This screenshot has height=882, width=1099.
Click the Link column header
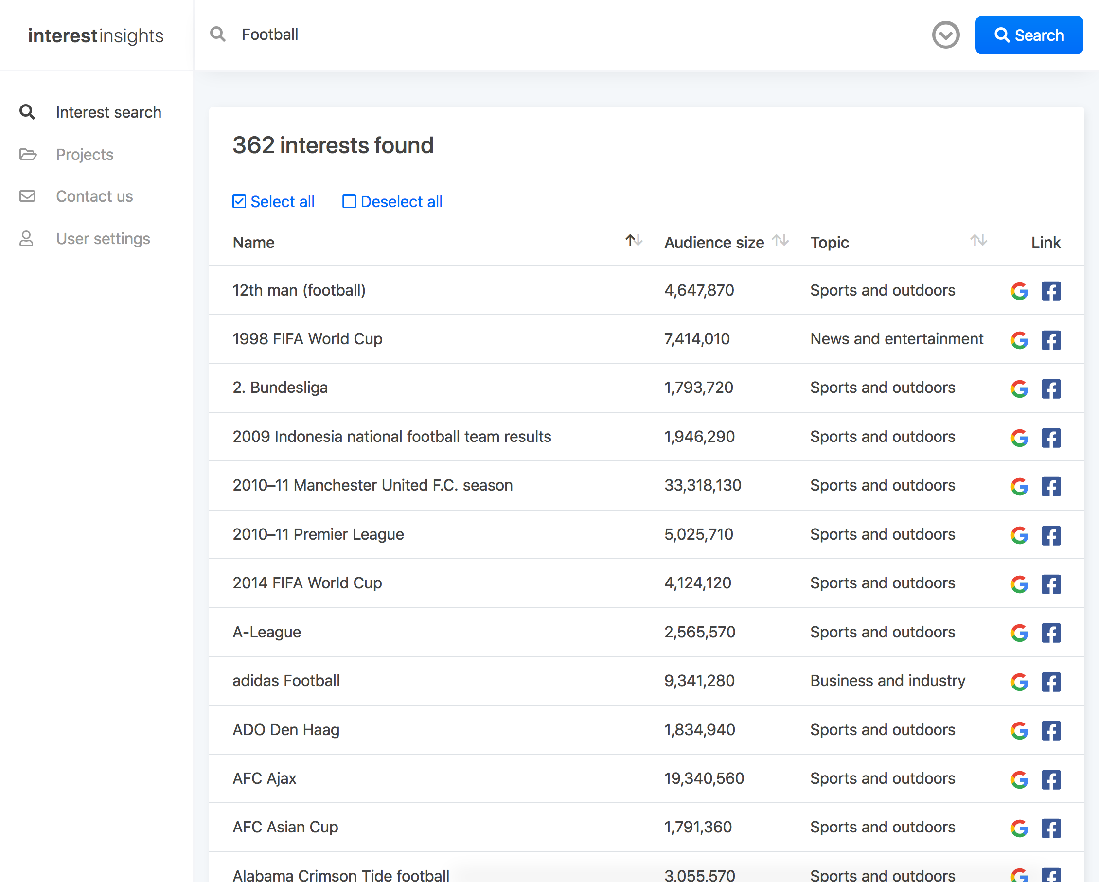point(1046,243)
